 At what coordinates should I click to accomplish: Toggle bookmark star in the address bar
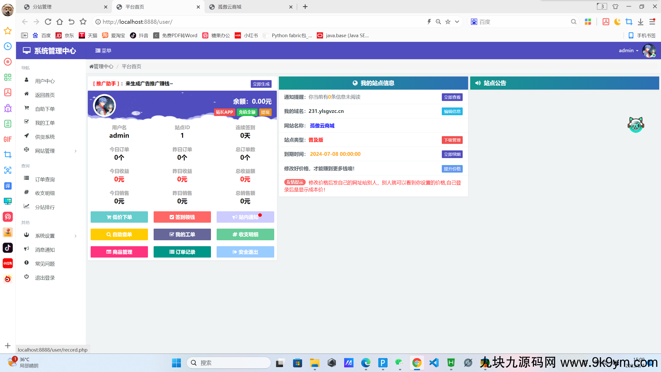(x=448, y=22)
